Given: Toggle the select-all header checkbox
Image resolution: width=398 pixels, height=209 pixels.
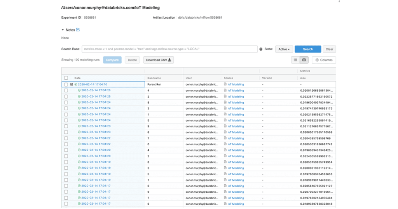Looking at the screenshot, I should coord(66,78).
